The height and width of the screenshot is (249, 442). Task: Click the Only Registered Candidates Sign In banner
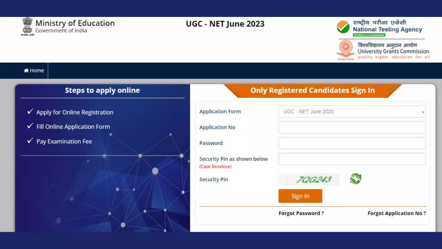click(313, 91)
